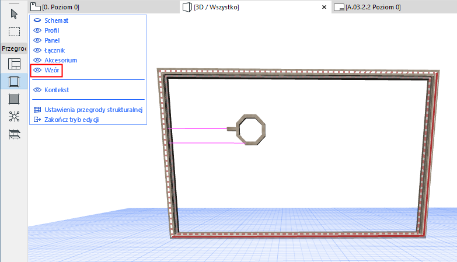Toggle Kontekst visibility eye

(x=37, y=90)
